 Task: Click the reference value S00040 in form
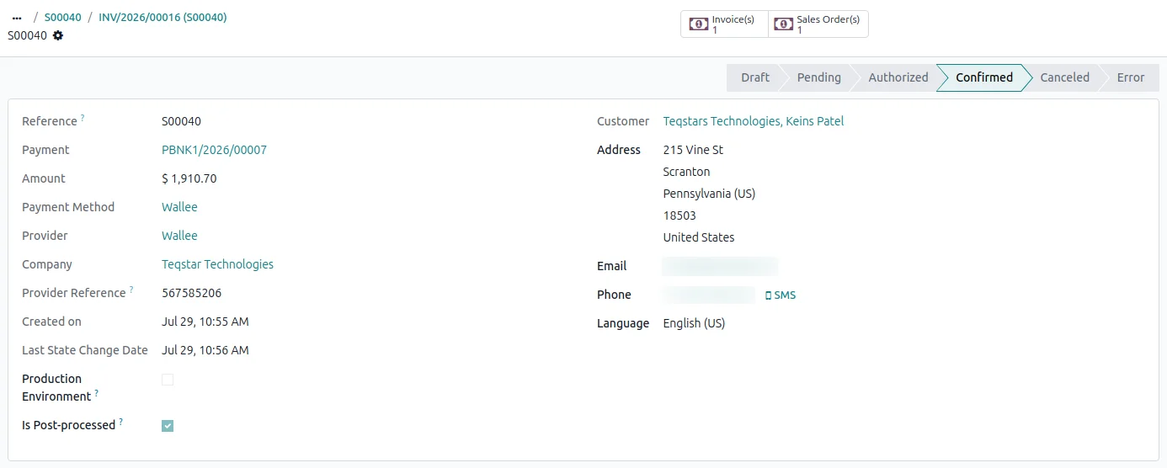pyautogui.click(x=181, y=121)
